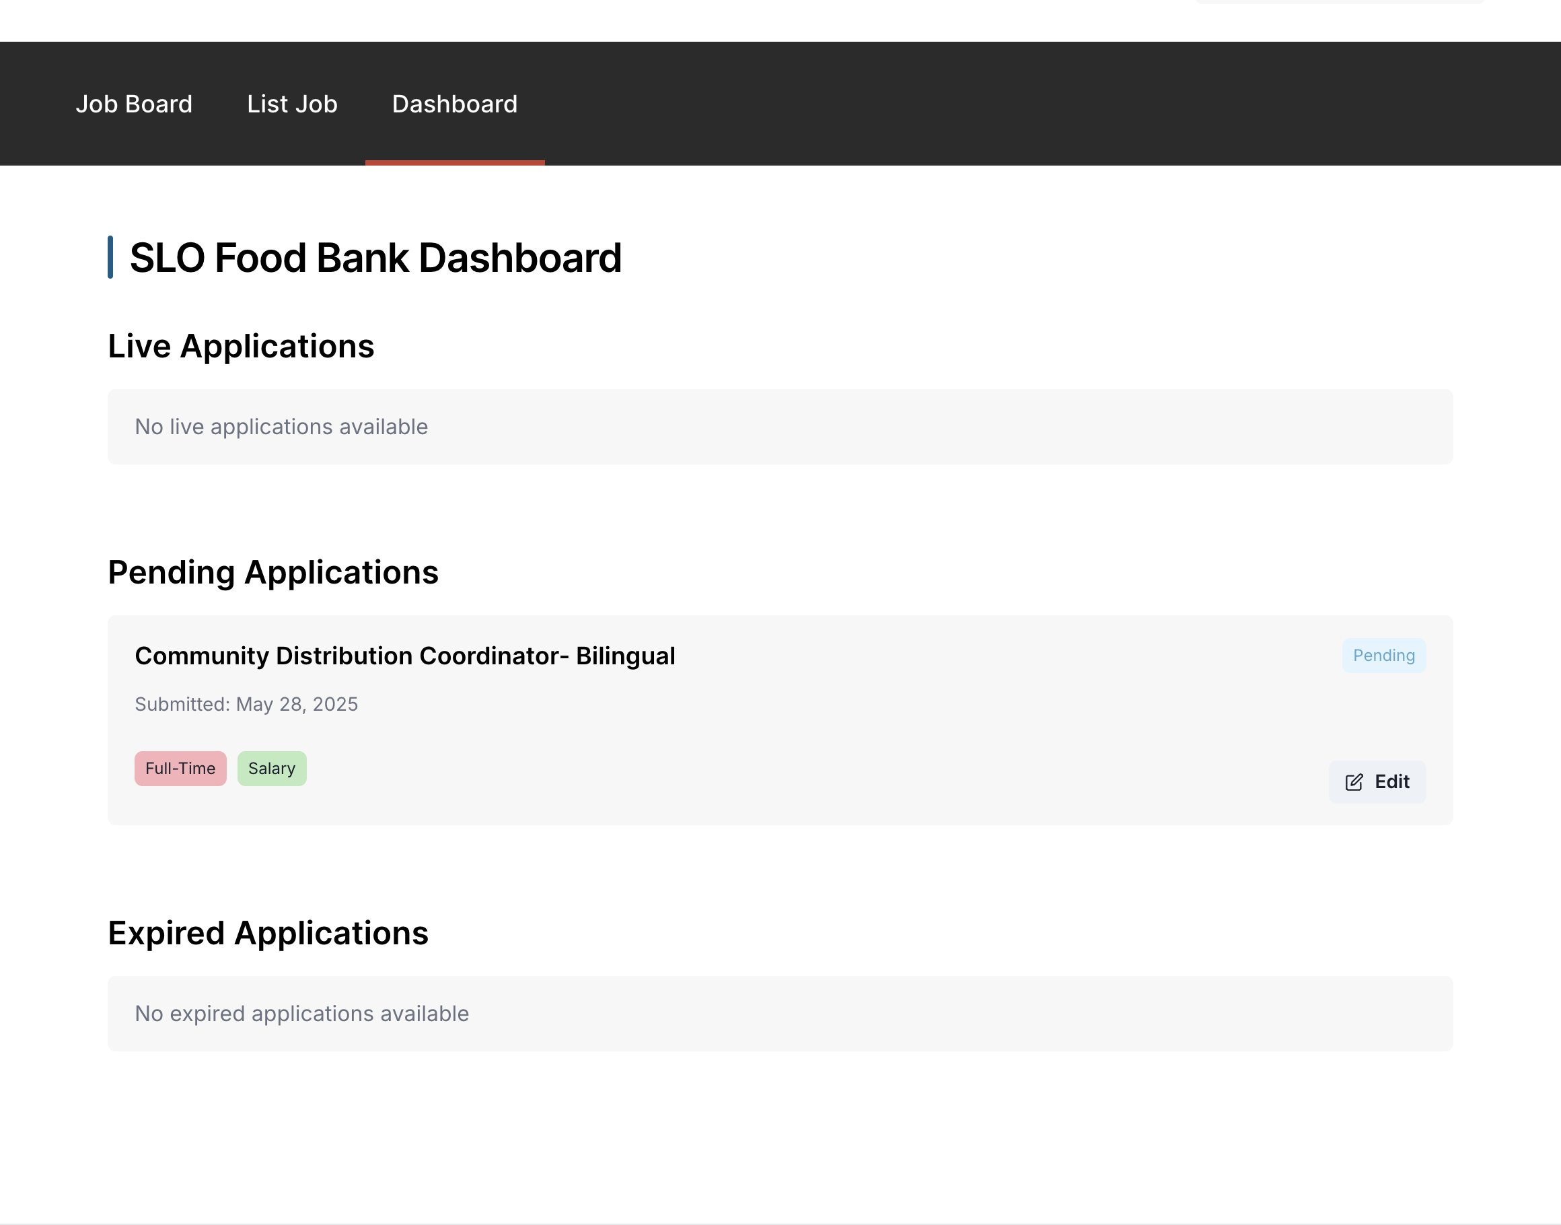Click the Pending status badge
Screen dimensions: 1561x1225
coord(1384,656)
